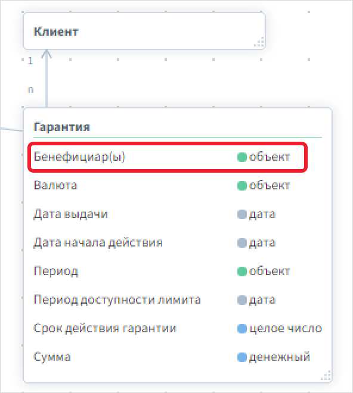This screenshot has width=353, height=393.
Task: Click the денежный type label
Action: pyautogui.click(x=280, y=357)
